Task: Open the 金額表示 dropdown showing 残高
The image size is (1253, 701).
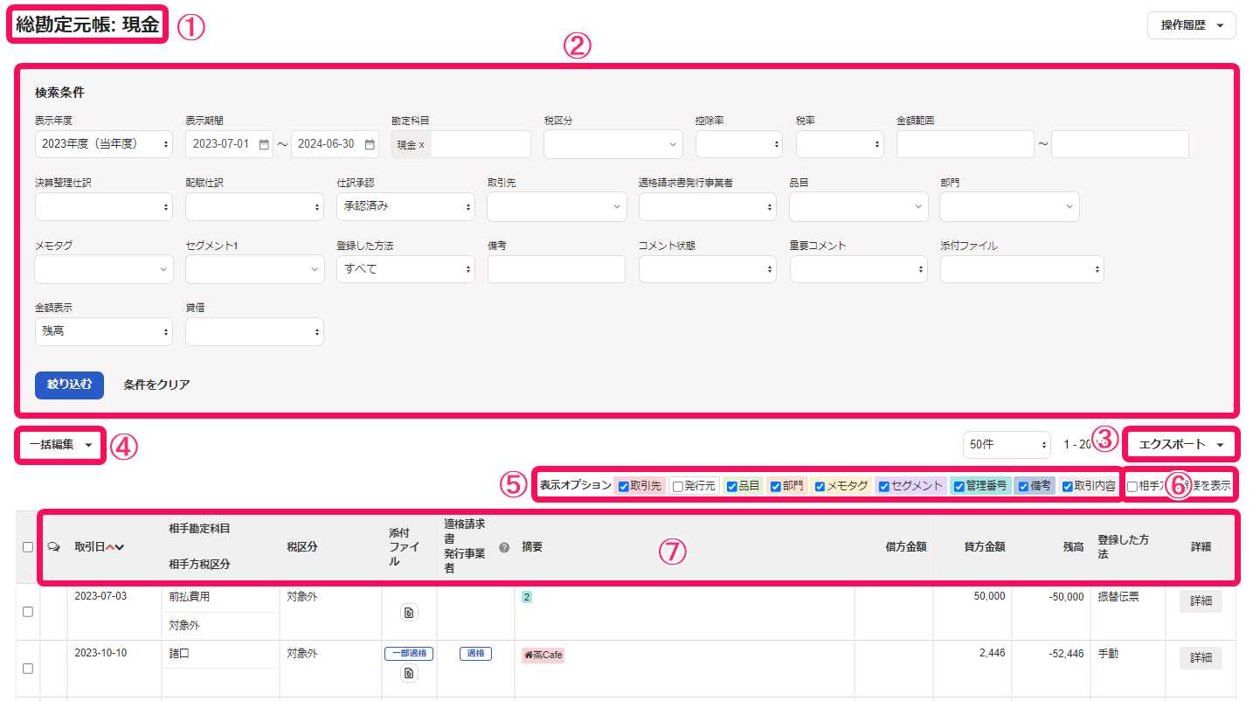Action: (x=104, y=332)
